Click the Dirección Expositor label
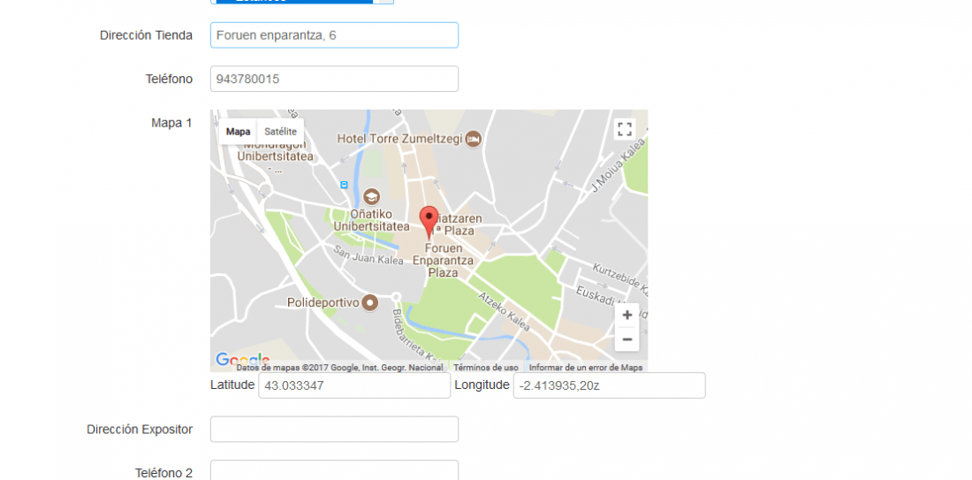Image resolution: width=972 pixels, height=480 pixels. click(140, 429)
